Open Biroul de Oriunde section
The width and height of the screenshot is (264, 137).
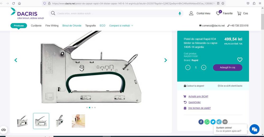(x=72, y=26)
